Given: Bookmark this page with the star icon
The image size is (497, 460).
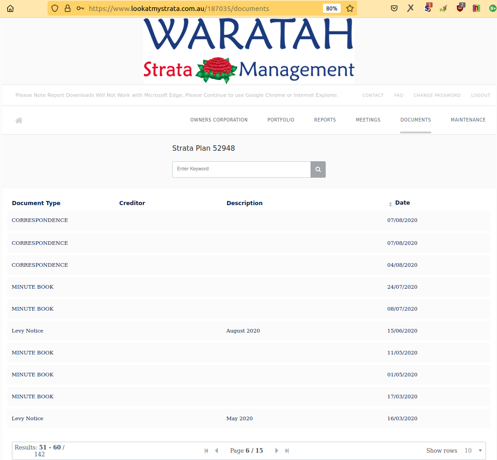Looking at the screenshot, I should [350, 9].
